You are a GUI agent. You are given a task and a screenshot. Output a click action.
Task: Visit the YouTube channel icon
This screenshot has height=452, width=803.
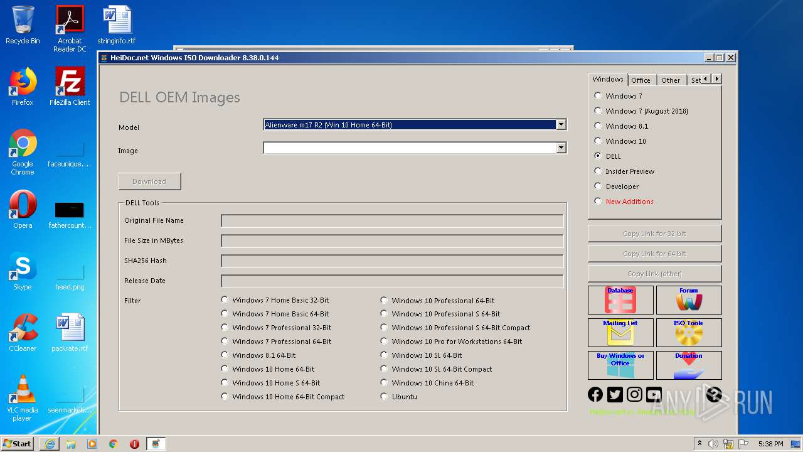(654, 394)
